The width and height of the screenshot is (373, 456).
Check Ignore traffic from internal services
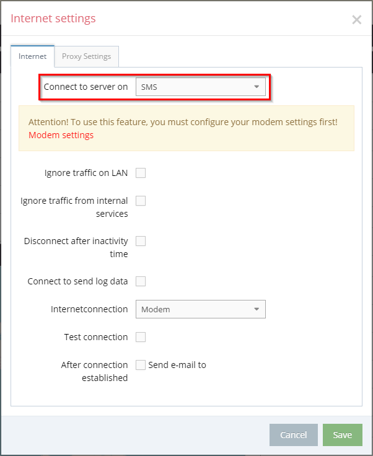(141, 201)
